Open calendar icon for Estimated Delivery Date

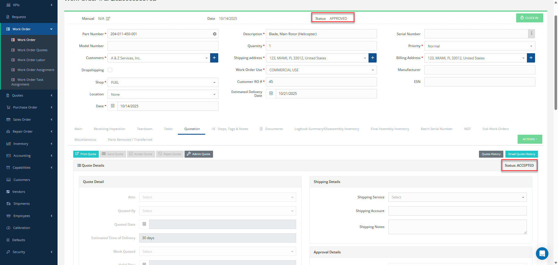pos(271,94)
